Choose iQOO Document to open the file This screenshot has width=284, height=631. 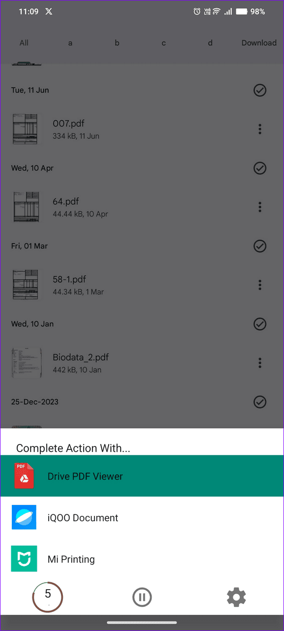[83, 517]
